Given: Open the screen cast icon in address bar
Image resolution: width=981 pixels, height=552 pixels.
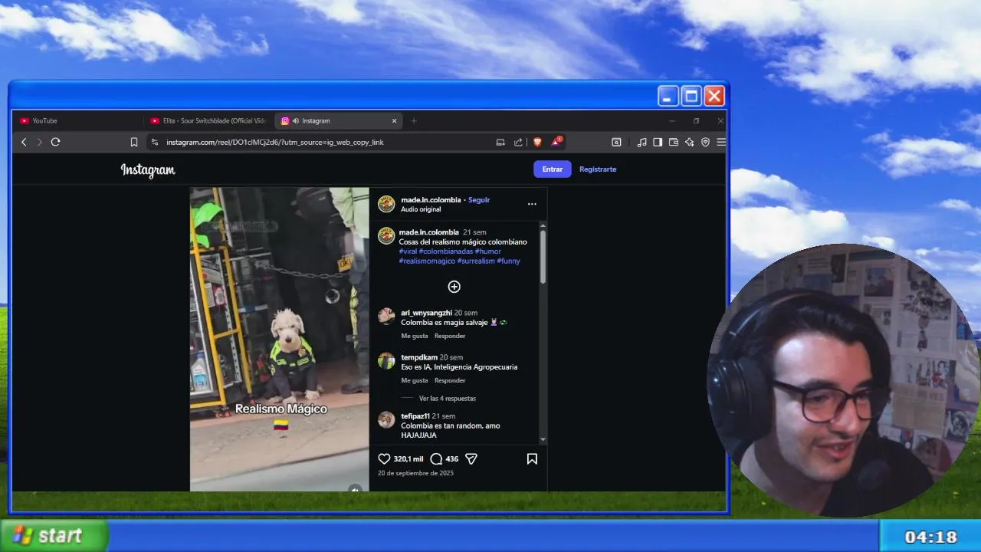Looking at the screenshot, I should pyautogui.click(x=500, y=142).
